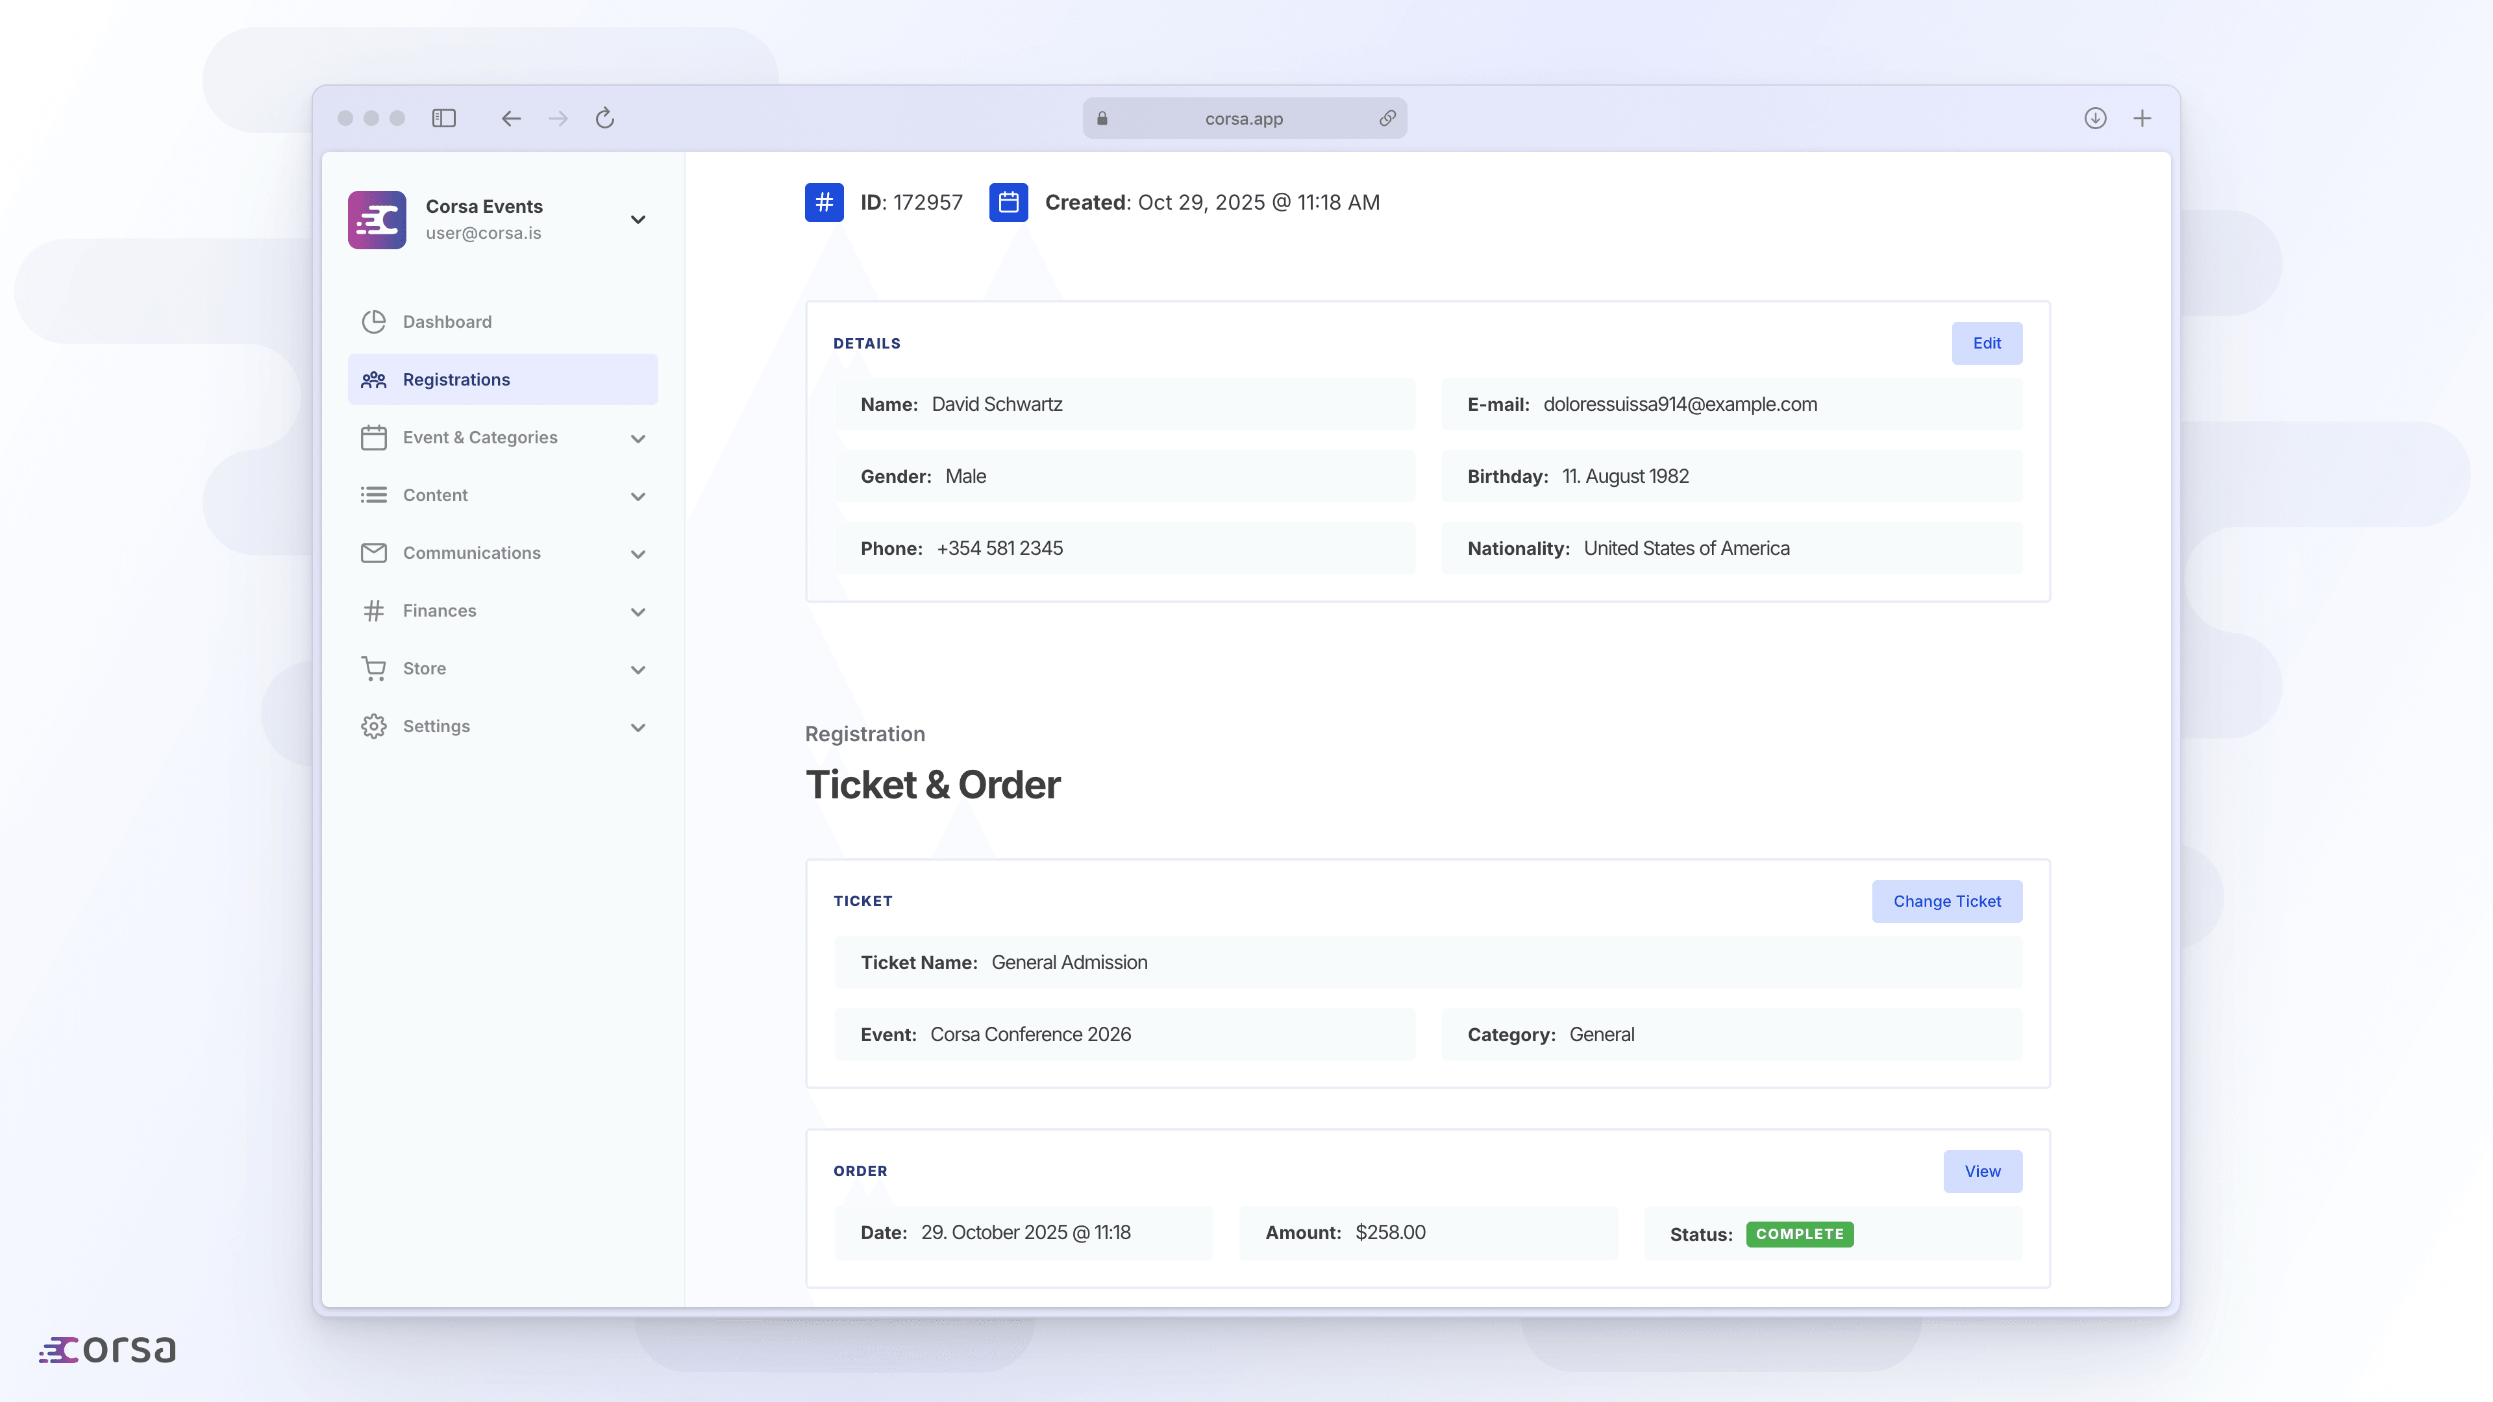Expand the Finances sidebar section

(638, 611)
